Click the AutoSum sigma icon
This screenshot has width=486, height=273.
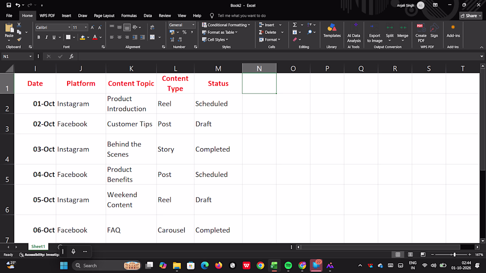tap(295, 25)
